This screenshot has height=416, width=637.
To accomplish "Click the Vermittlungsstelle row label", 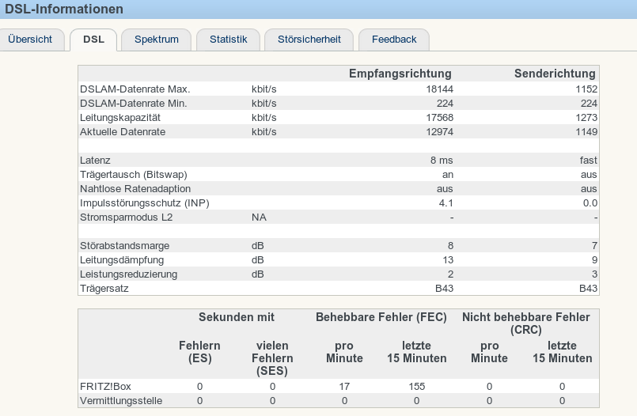I will tap(121, 401).
